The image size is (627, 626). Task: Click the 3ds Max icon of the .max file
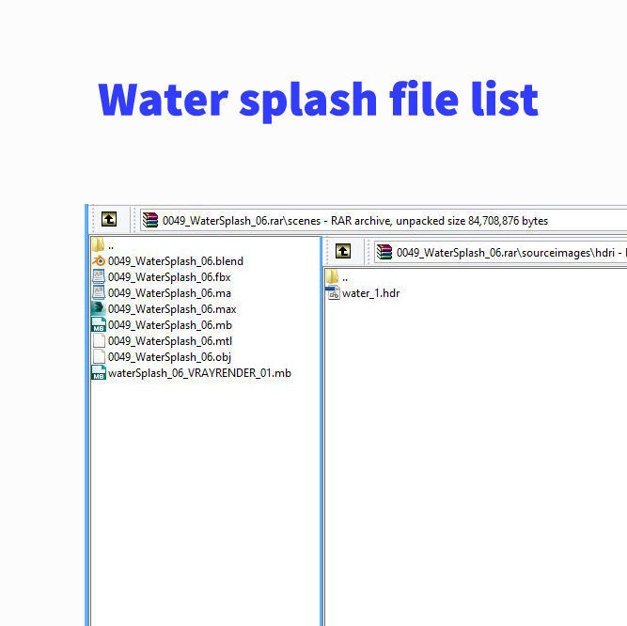[99, 308]
